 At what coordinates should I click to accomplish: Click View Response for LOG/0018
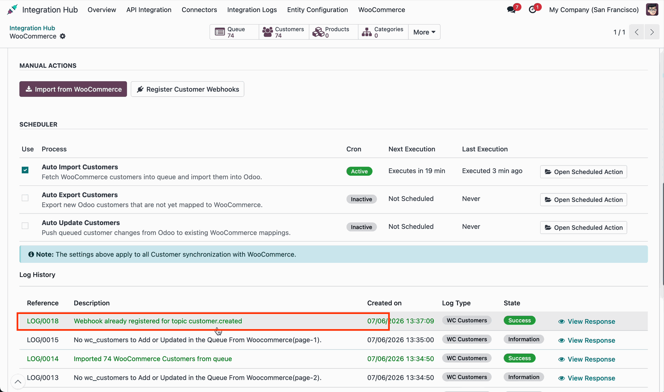(x=587, y=322)
